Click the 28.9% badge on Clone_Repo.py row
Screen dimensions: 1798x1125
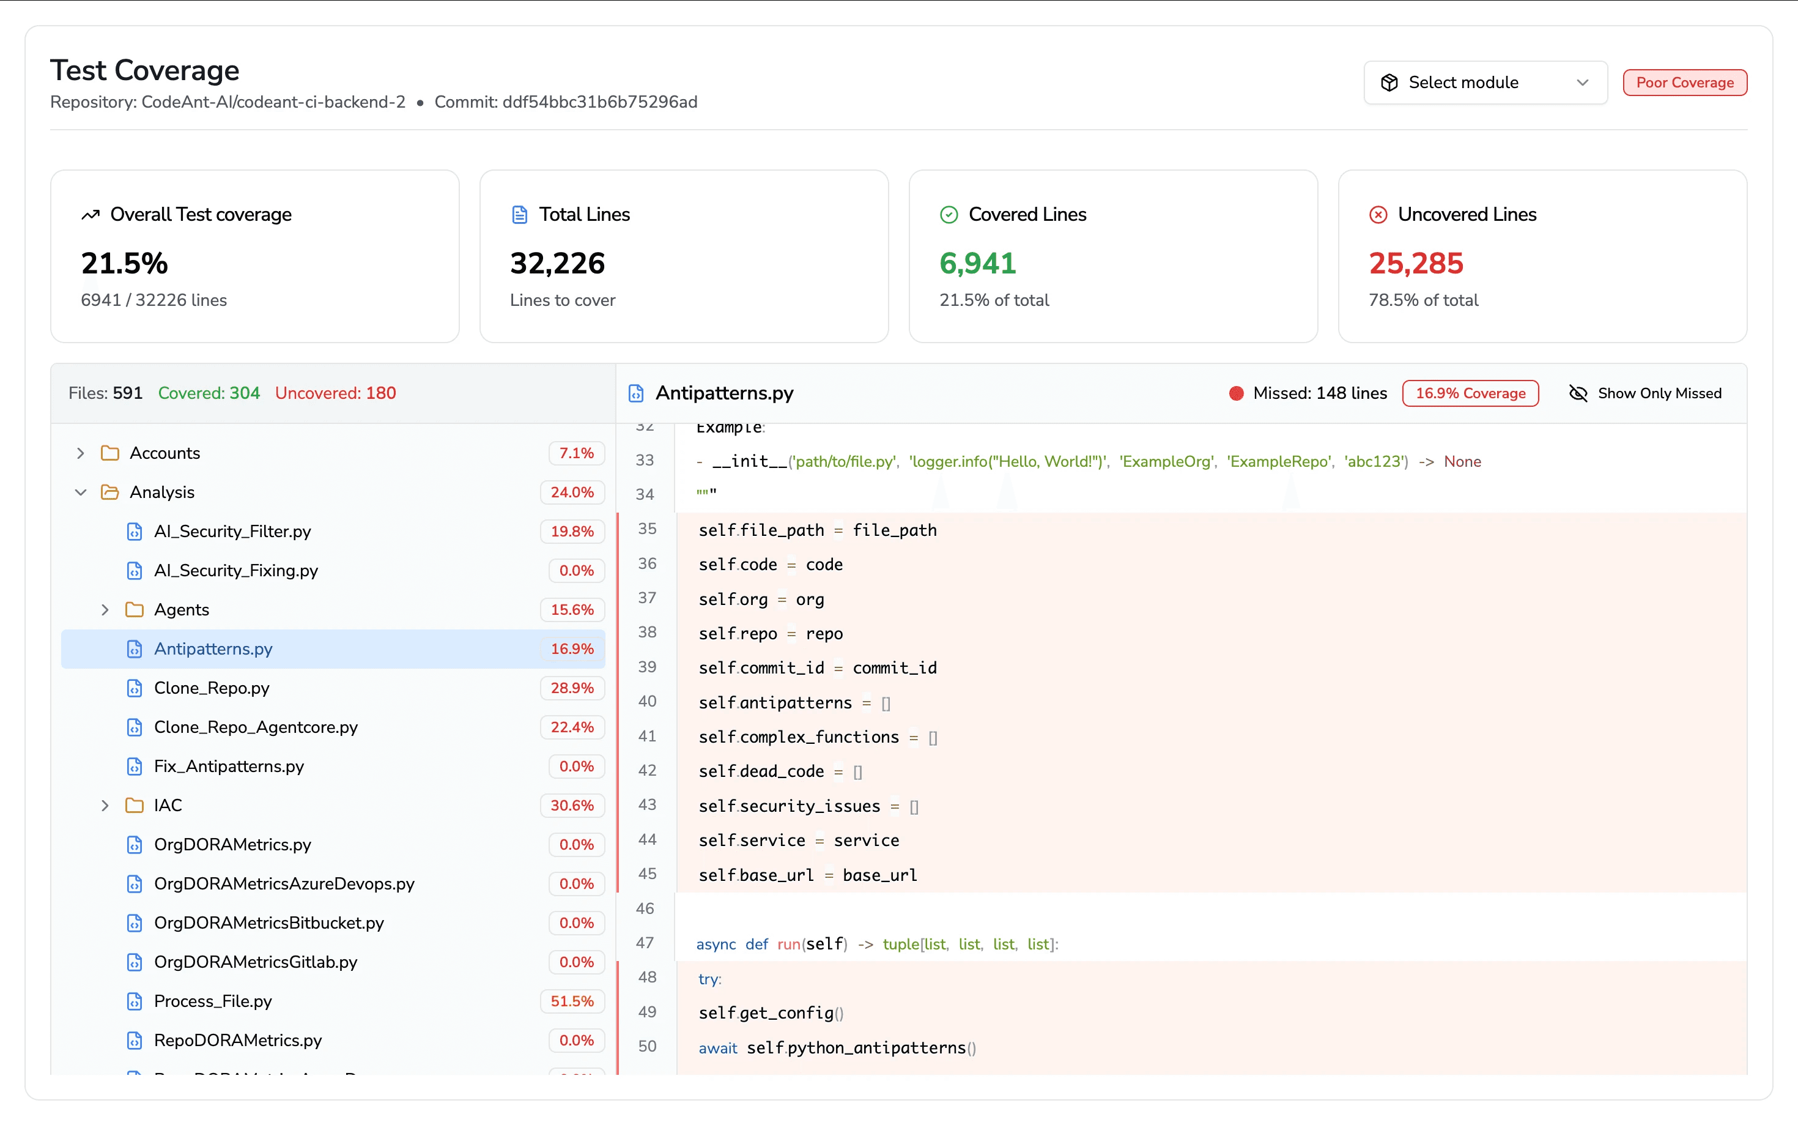click(572, 688)
